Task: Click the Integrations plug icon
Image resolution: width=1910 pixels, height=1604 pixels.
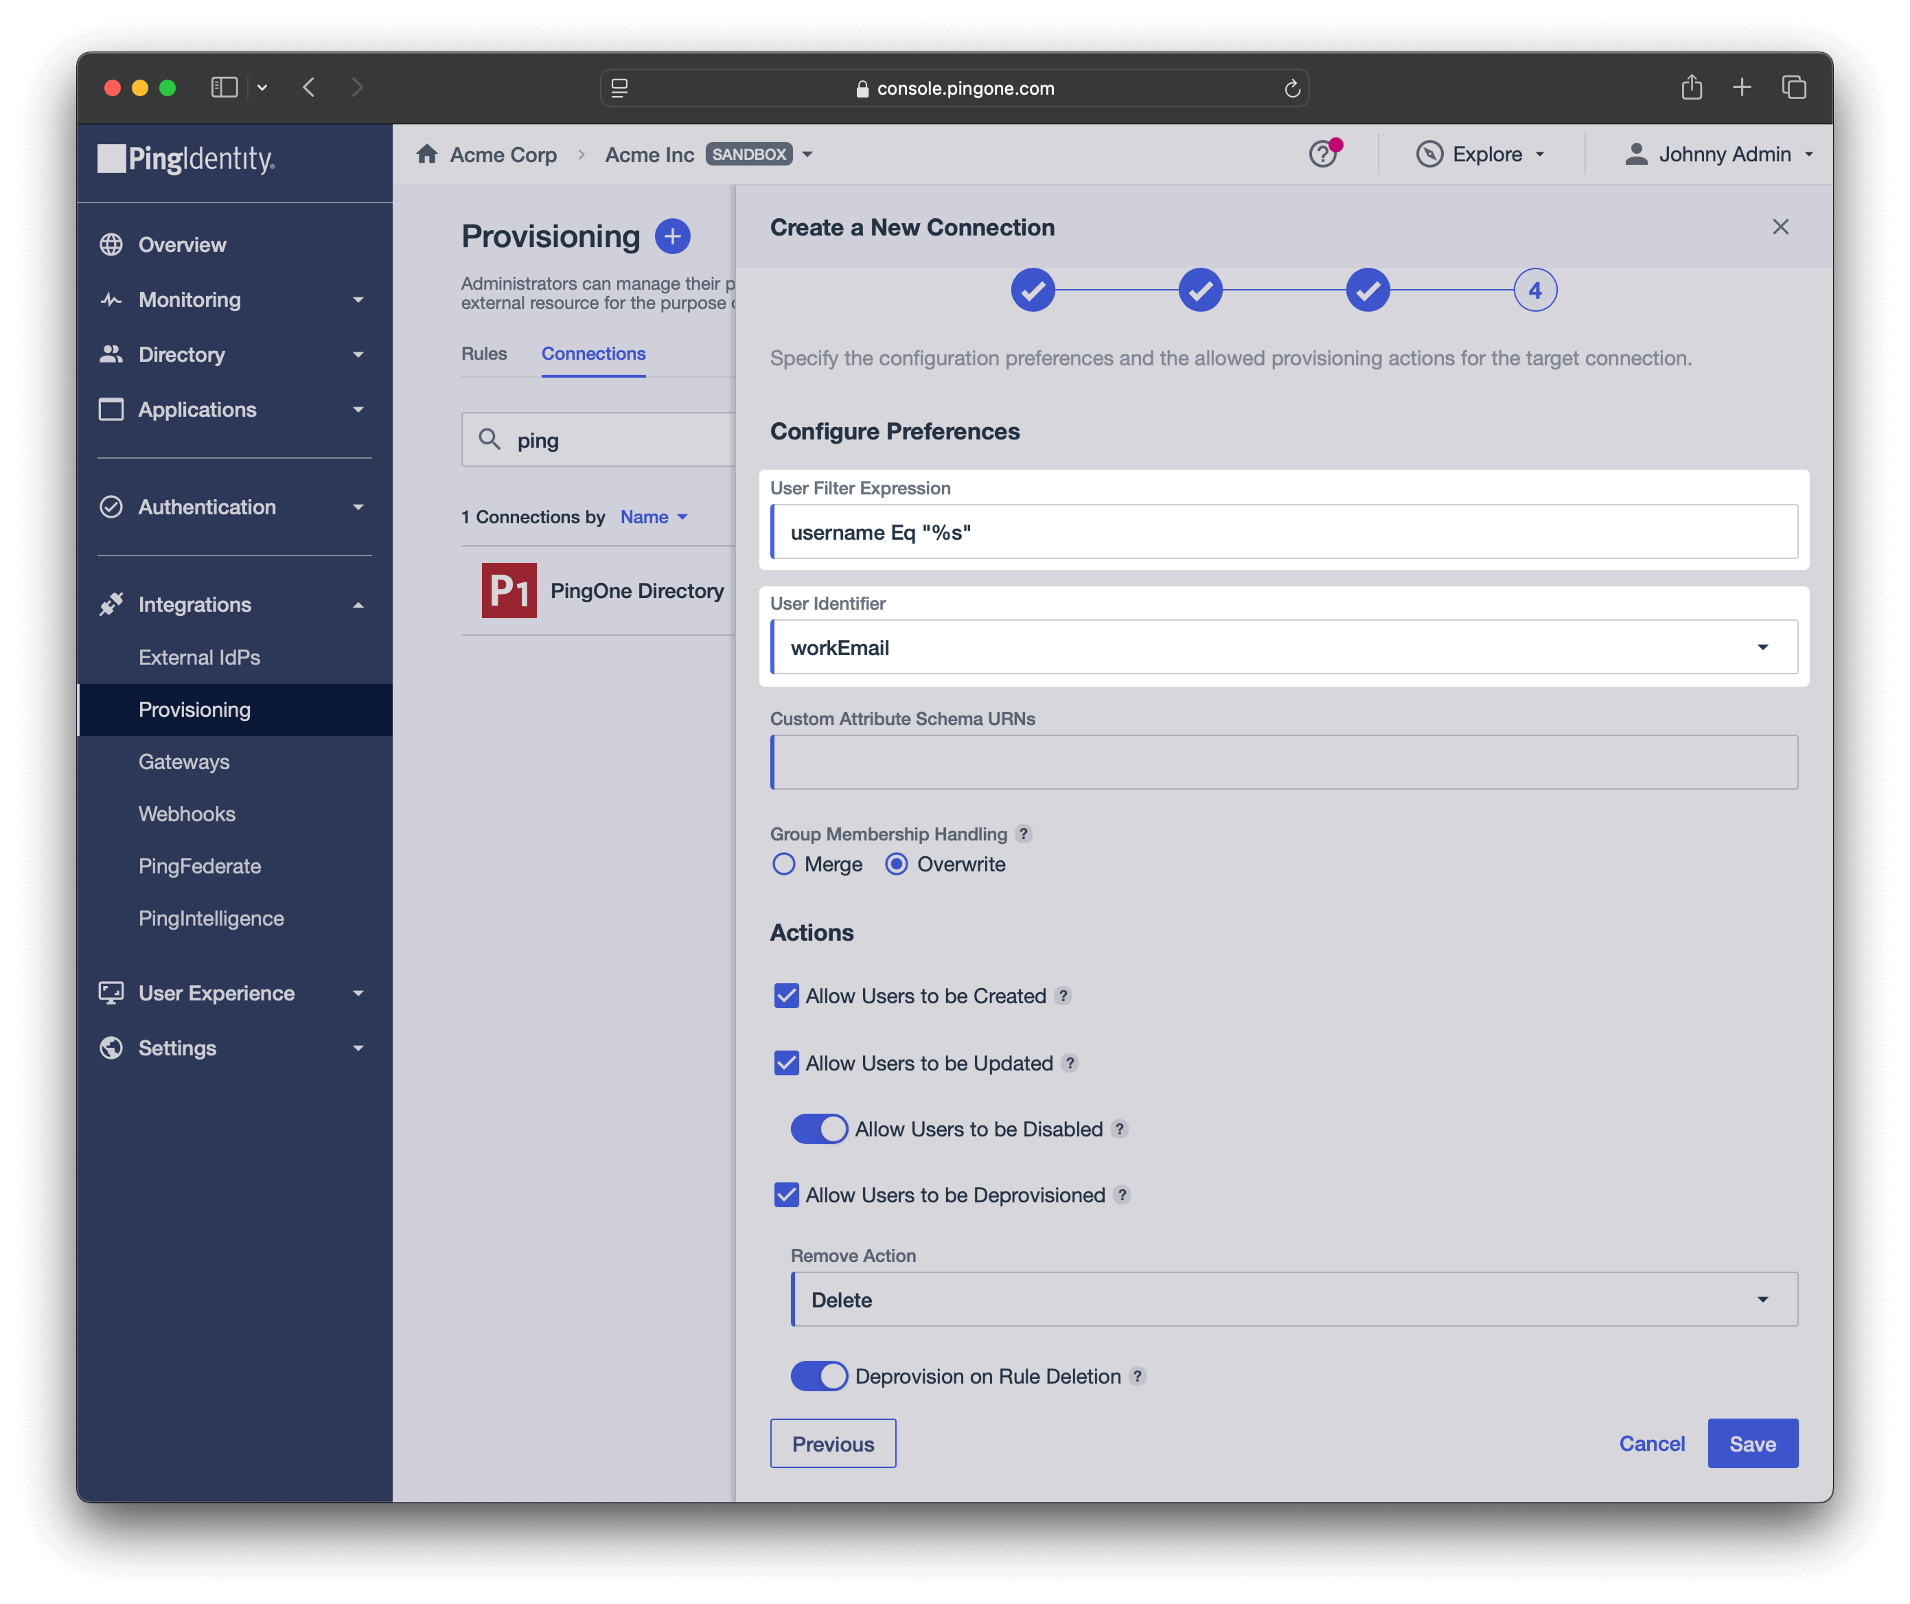Action: [111, 604]
